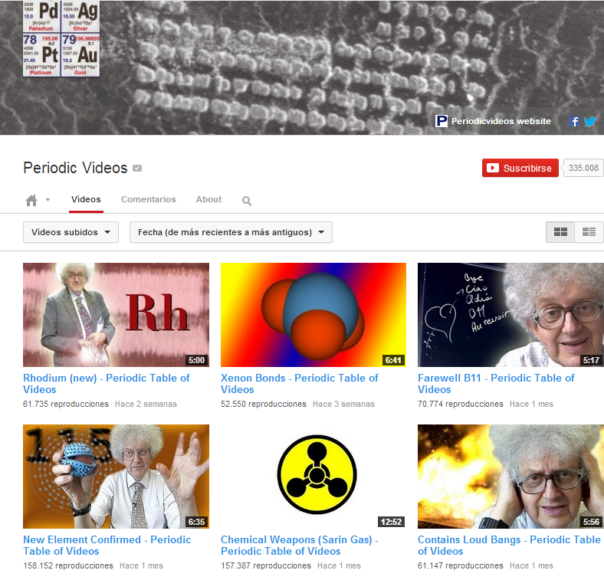The height and width of the screenshot is (580, 604).
Task: Click the 70.774 reproducciones text
Action: click(461, 404)
